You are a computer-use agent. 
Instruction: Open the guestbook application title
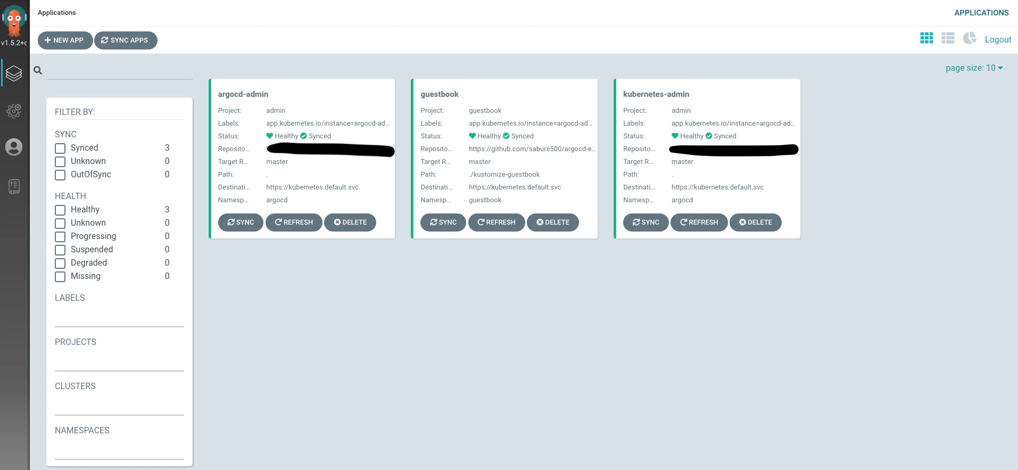[440, 94]
